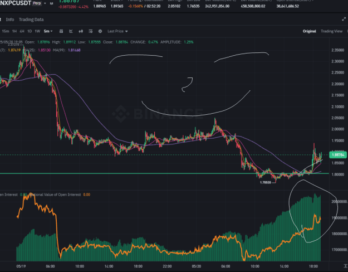Click the current price tag 1.88784
The height and width of the screenshot is (272, 348).
pyautogui.click(x=338, y=154)
